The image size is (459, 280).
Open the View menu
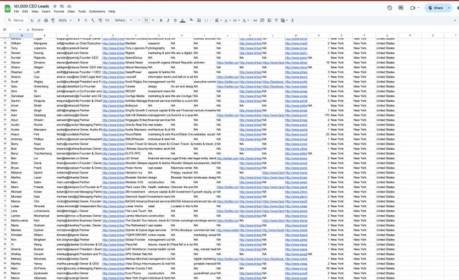tap(35, 11)
